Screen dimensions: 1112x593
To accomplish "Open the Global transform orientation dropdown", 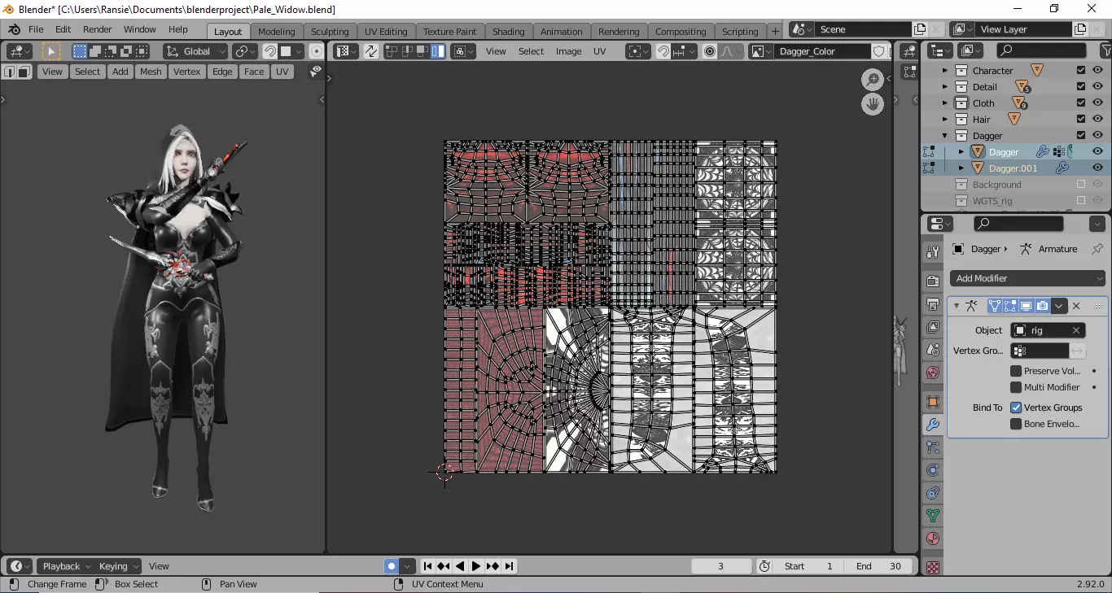I will click(195, 51).
